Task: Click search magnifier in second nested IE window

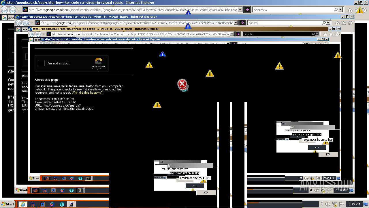Action: (324, 23)
